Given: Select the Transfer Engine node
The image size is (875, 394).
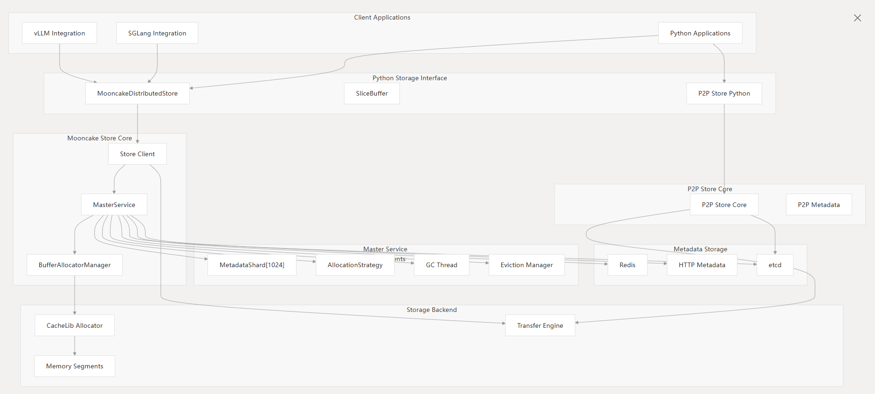Looking at the screenshot, I should coord(540,325).
